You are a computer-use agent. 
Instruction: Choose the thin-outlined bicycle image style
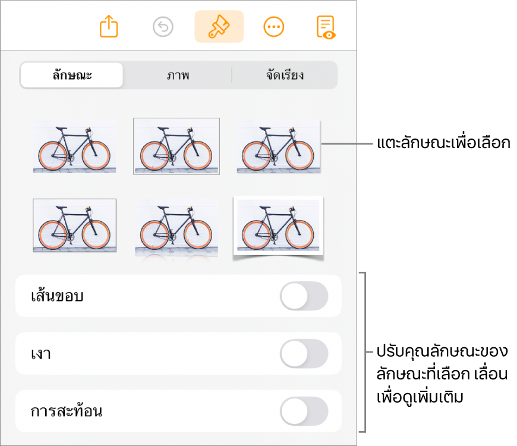point(176,146)
